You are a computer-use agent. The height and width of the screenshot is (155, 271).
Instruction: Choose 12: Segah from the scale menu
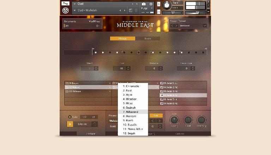pos(133,133)
